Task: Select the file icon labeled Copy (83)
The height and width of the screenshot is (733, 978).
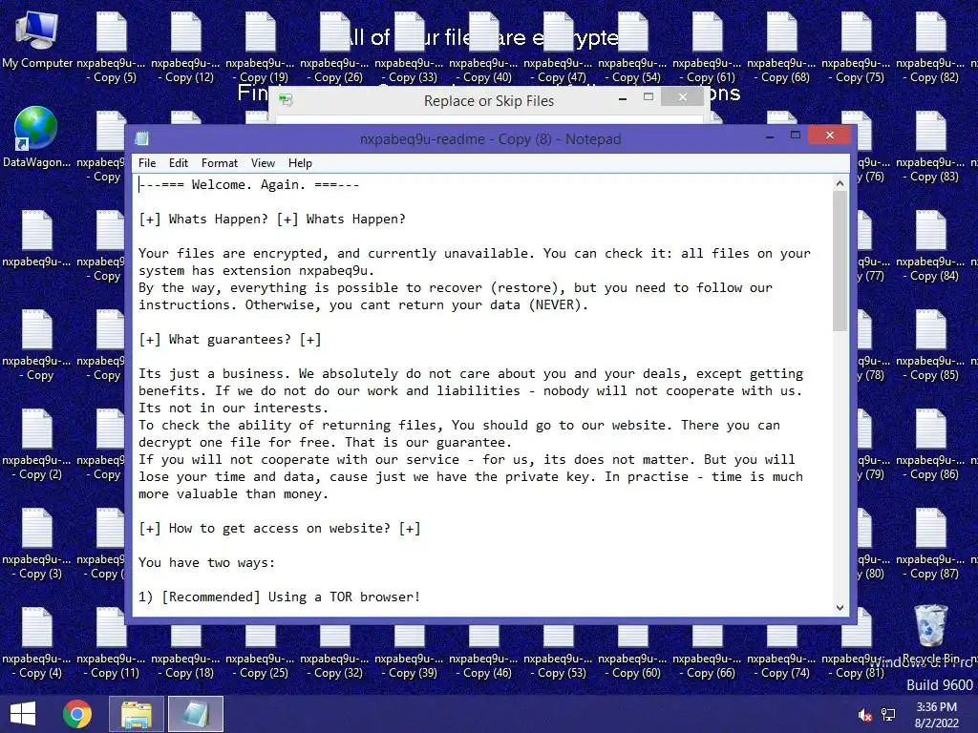Action: tap(930, 146)
